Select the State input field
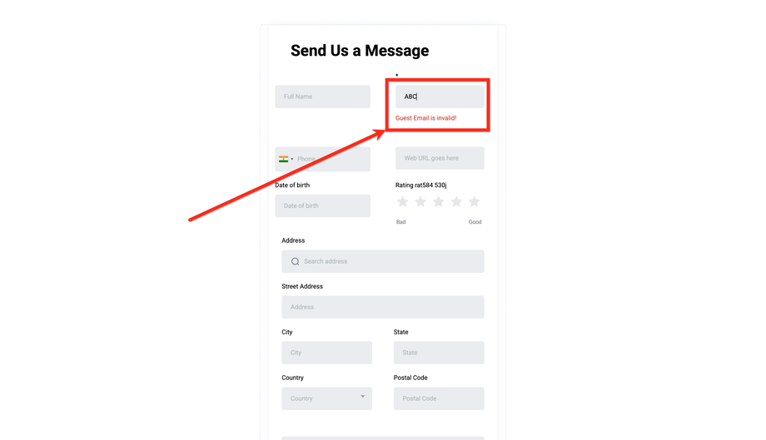 point(439,353)
